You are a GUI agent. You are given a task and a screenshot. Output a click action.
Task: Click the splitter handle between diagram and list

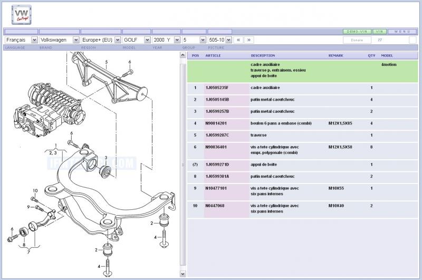[x=183, y=165]
